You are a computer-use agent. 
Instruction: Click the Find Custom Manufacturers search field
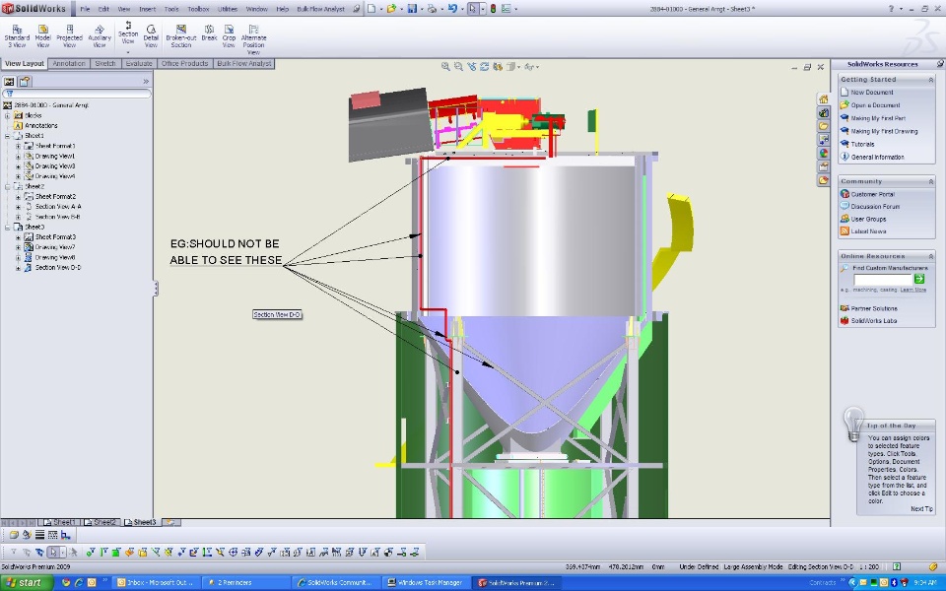(883, 279)
